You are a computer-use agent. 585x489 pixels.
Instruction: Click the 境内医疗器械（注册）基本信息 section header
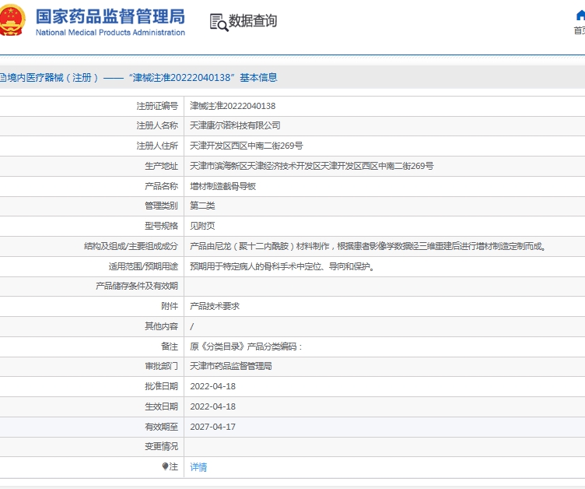click(x=138, y=78)
